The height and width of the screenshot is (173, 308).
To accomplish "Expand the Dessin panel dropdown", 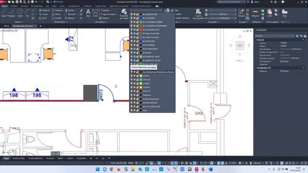I will coord(19,22).
